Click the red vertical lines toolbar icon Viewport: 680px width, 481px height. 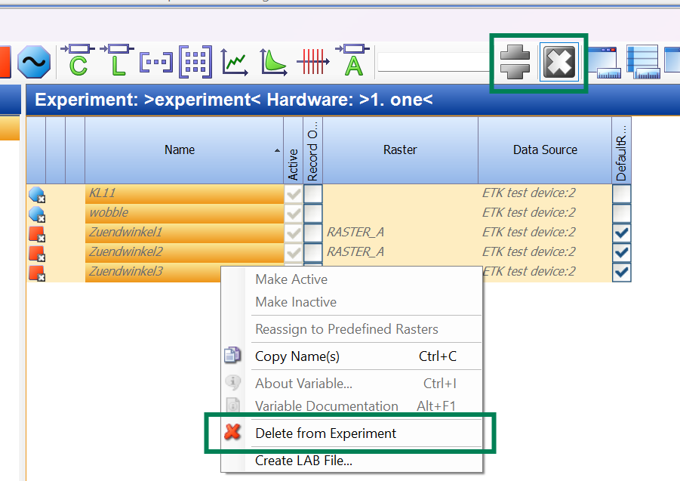pos(313,61)
